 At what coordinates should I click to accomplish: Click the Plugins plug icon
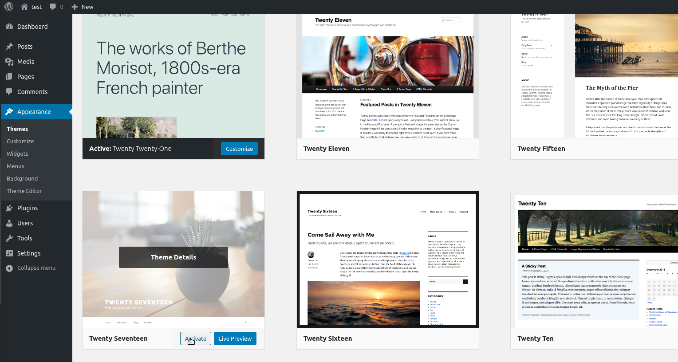click(x=9, y=208)
